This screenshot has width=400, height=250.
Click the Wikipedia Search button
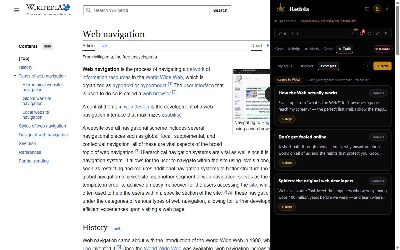pyautogui.click(x=220, y=10)
